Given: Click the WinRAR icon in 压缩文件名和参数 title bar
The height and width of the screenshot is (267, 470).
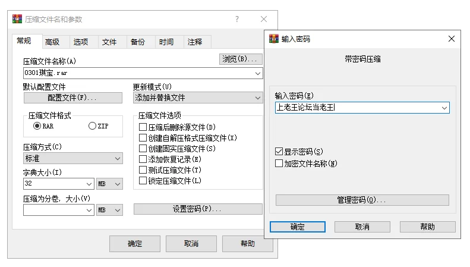Looking at the screenshot, I should pos(17,19).
